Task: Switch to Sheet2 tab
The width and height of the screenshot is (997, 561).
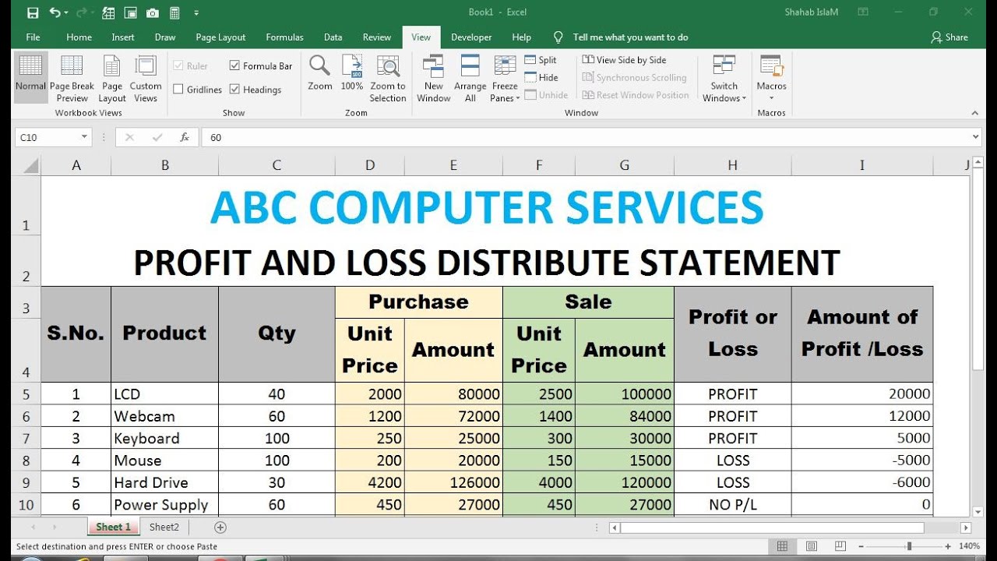Action: coord(164,527)
